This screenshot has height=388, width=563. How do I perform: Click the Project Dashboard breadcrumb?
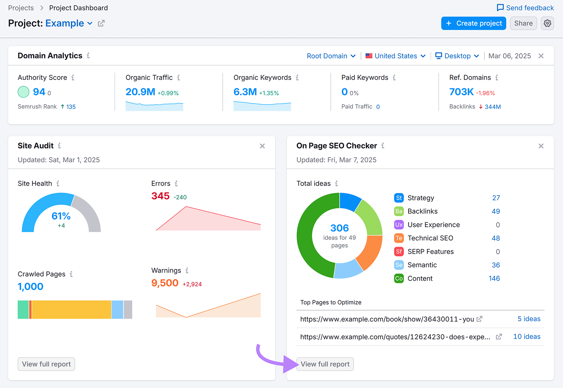78,7
